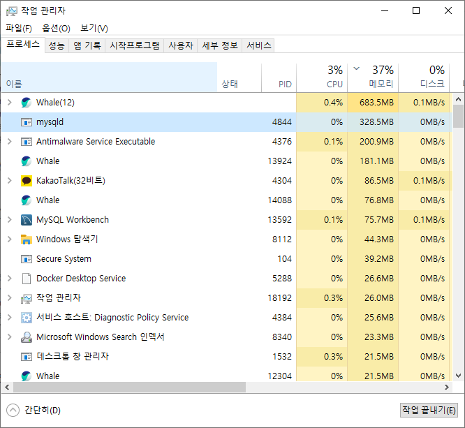This screenshot has width=465, height=428.
Task: Click vertical scrollbar down arrow
Action: coord(458,376)
